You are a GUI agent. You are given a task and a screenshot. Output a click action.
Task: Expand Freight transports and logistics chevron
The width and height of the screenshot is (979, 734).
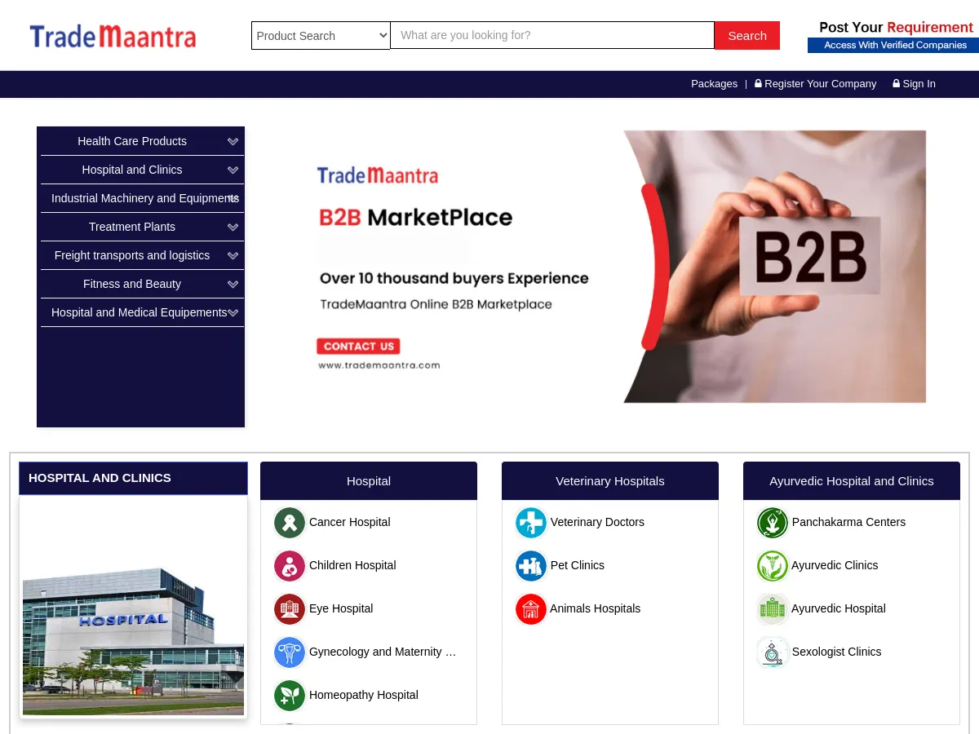(x=233, y=255)
